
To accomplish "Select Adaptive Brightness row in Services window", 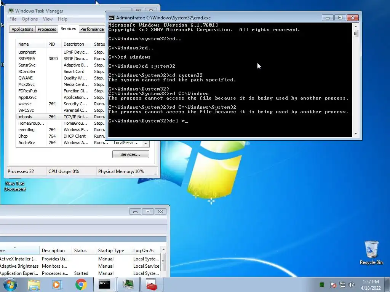I will tap(80, 266).
